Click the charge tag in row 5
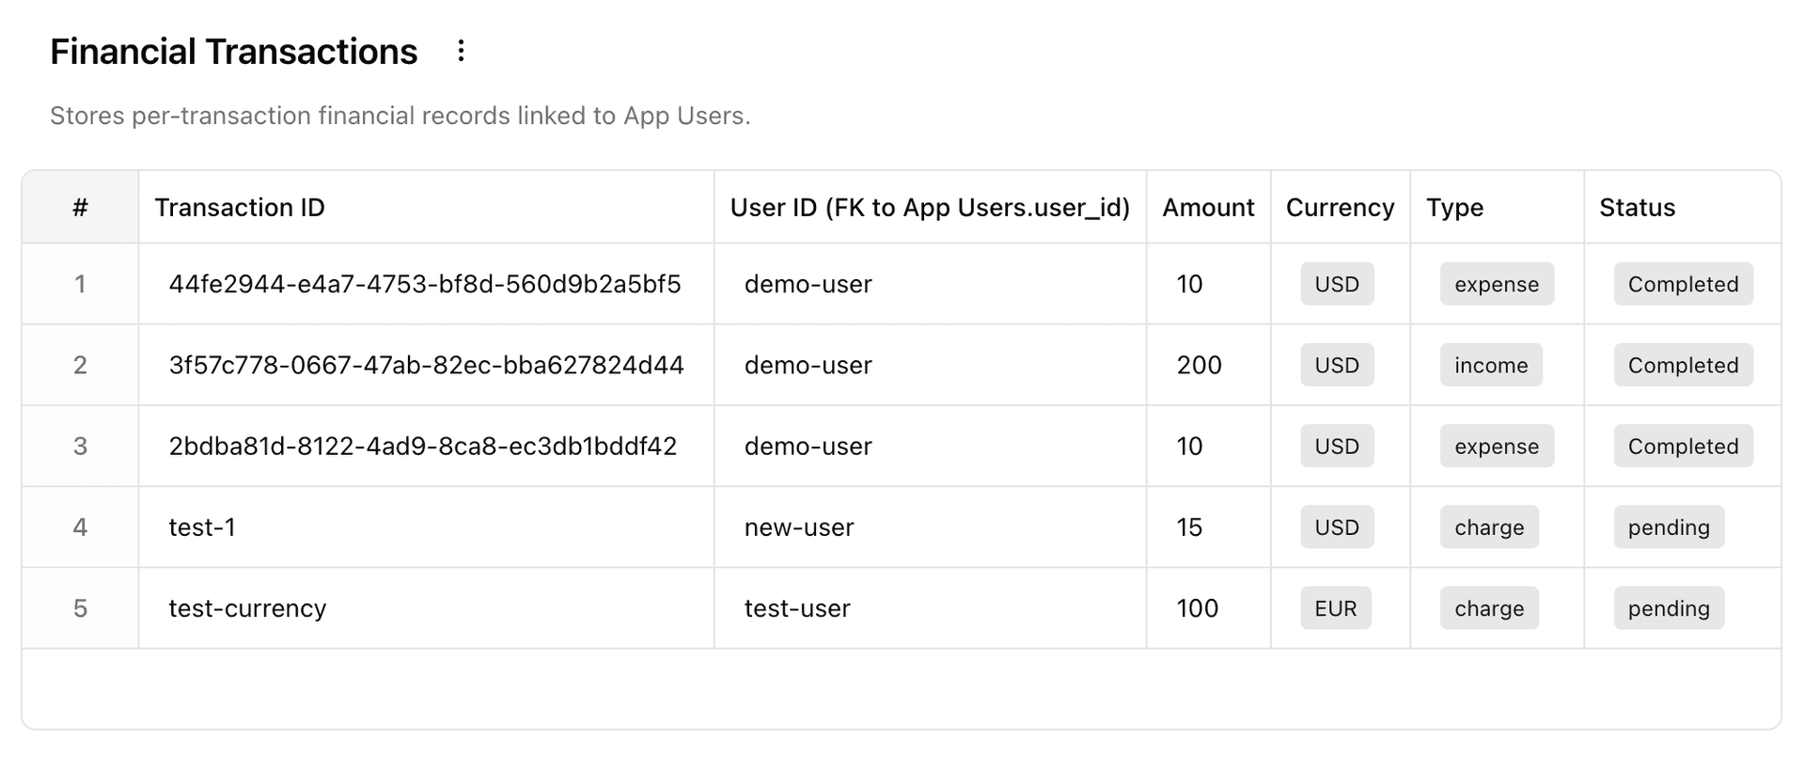 tap(1489, 608)
